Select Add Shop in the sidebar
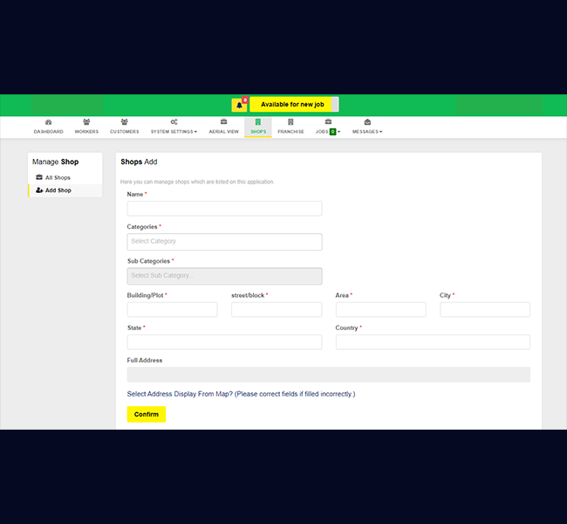The height and width of the screenshot is (524, 567). pos(58,190)
